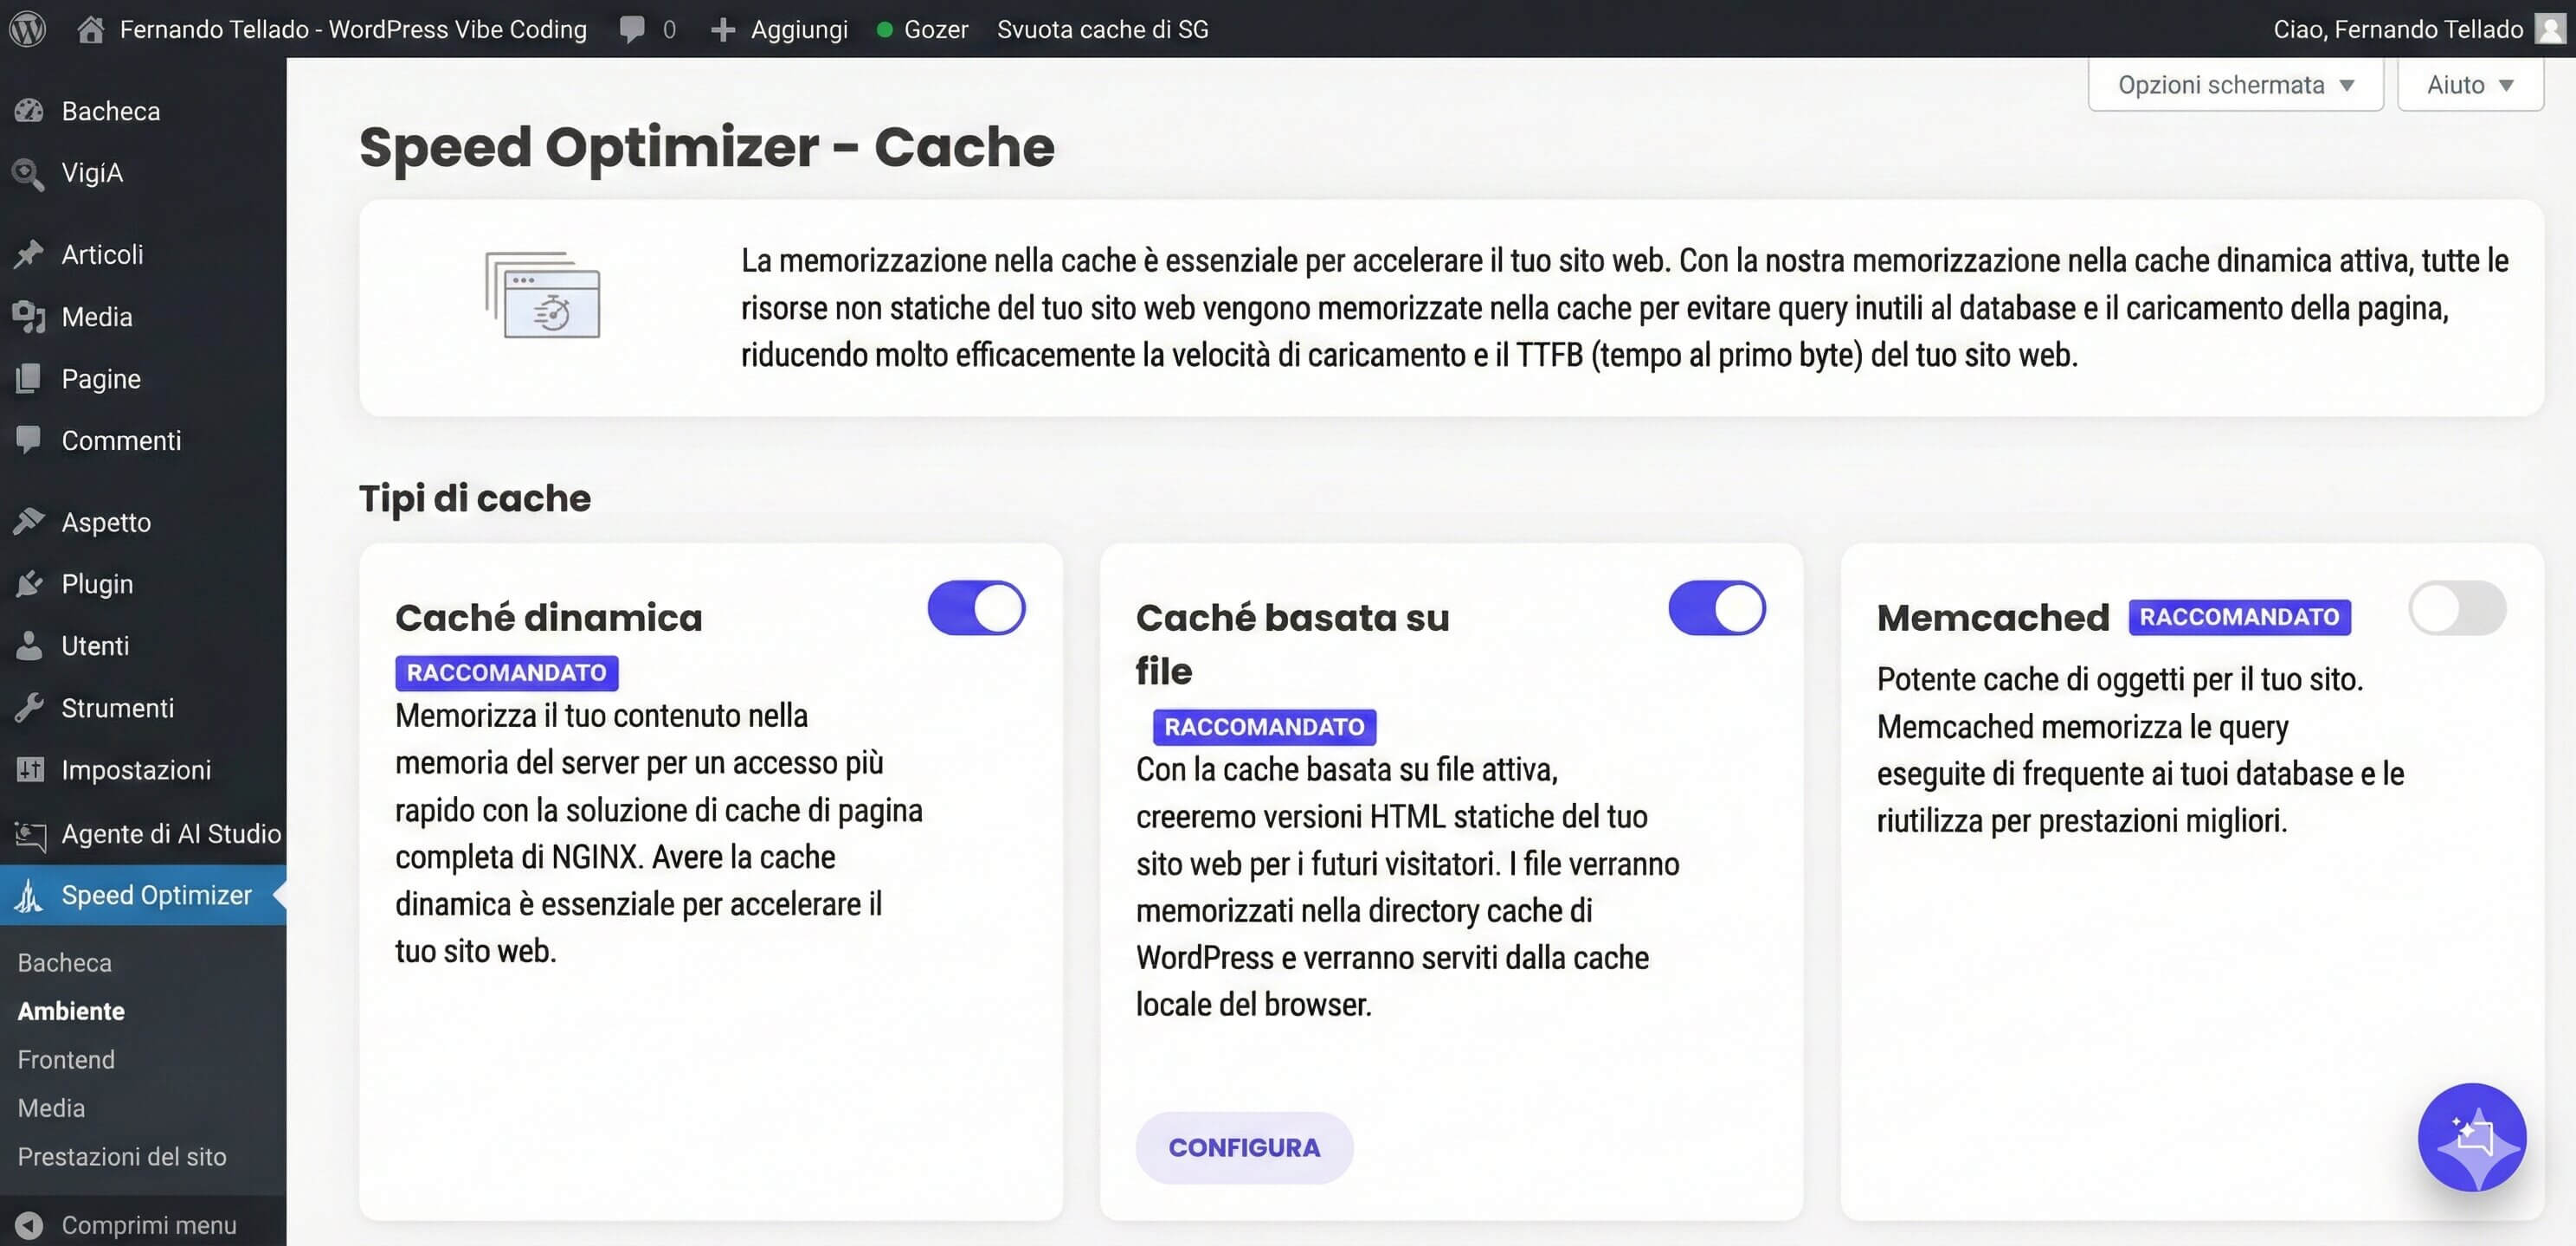
Task: Click the home icon next to site name
Action: coord(90,28)
